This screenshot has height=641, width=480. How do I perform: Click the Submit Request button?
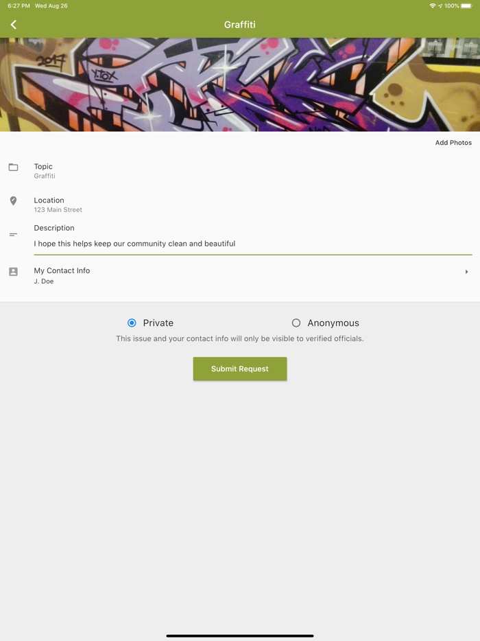click(240, 369)
